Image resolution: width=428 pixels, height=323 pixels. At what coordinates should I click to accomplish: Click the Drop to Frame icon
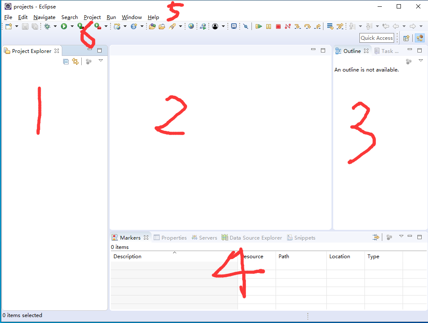click(x=330, y=26)
